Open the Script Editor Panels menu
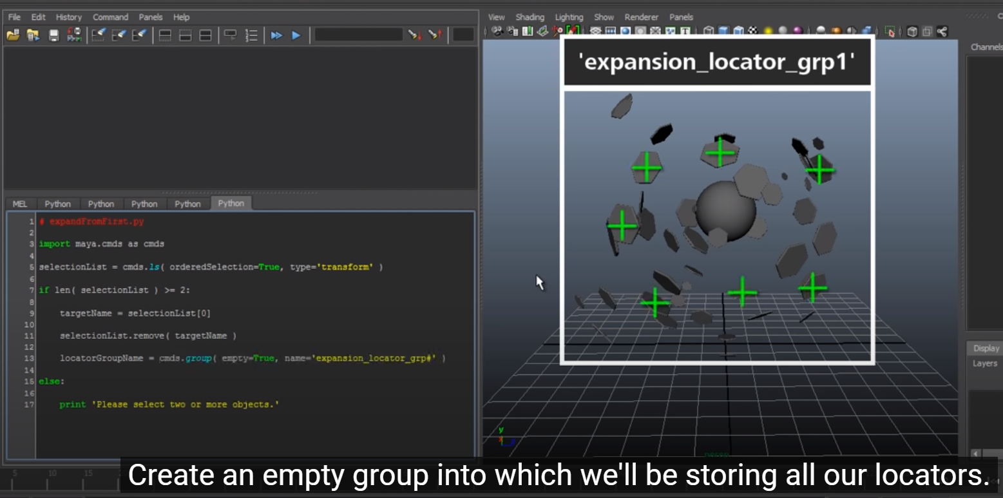This screenshot has height=498, width=1003. click(151, 17)
